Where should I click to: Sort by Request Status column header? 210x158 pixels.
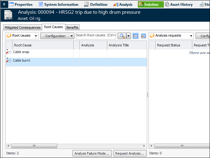click(174, 45)
